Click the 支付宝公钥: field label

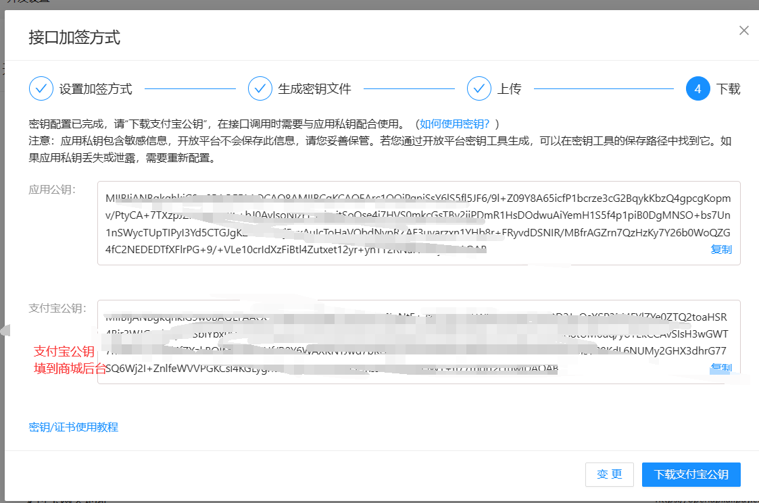57,308
